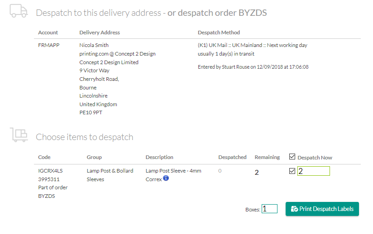The image size is (373, 234).
Task: Click the Description column header
Action: point(159,157)
